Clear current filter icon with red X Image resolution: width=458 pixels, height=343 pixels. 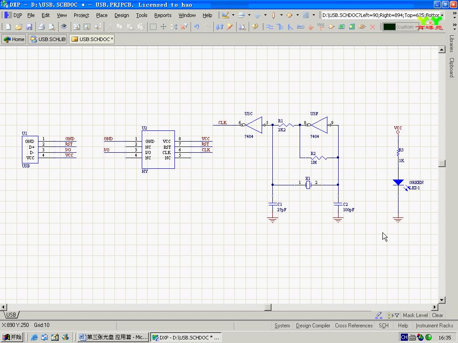[184, 27]
